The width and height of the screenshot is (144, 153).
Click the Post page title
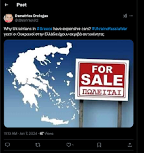(22, 5)
